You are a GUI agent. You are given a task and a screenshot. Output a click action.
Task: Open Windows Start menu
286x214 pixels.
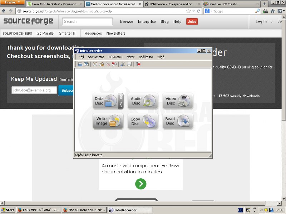point(8,210)
